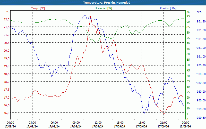The image size is (206, 129).
Task: Click the '21:00' time axis label
Action: [164, 123]
